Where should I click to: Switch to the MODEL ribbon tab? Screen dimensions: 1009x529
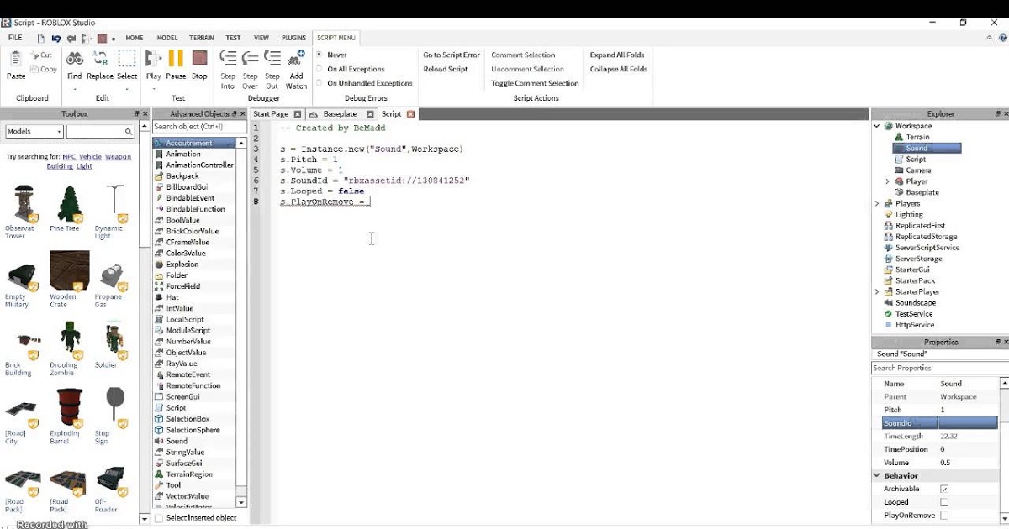166,38
